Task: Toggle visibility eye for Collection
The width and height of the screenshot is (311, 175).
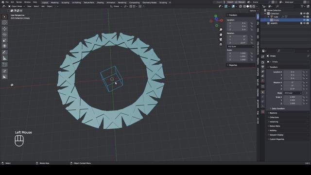Action: [305, 14]
